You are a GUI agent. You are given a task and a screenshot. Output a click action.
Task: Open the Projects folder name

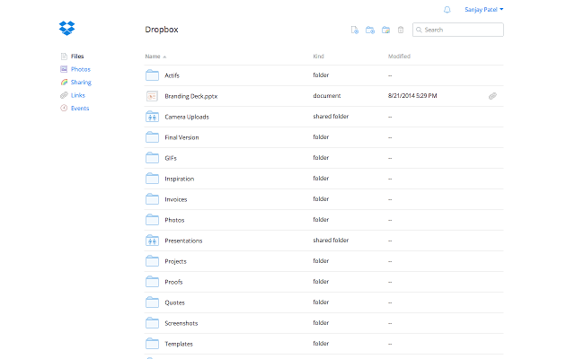point(176,261)
